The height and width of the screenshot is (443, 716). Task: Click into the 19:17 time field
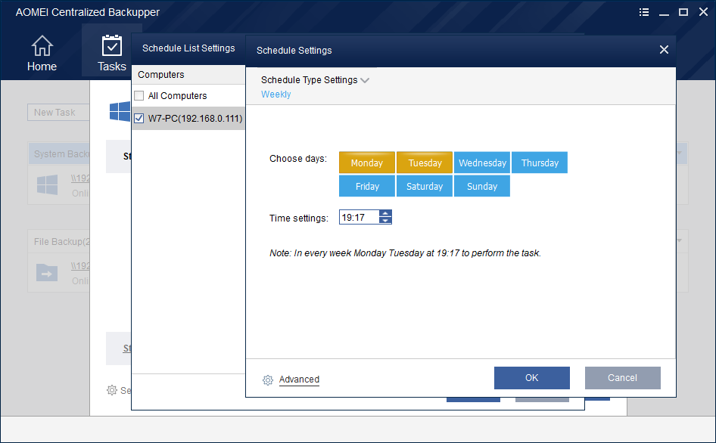(359, 217)
